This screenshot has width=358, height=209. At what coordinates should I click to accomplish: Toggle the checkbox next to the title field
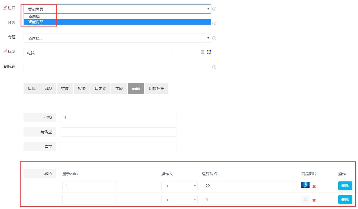[x=203, y=52]
